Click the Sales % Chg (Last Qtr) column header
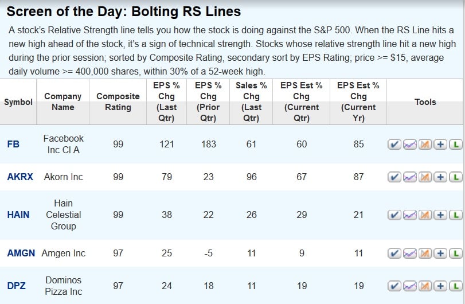The height and width of the screenshot is (304, 465). coord(251,102)
